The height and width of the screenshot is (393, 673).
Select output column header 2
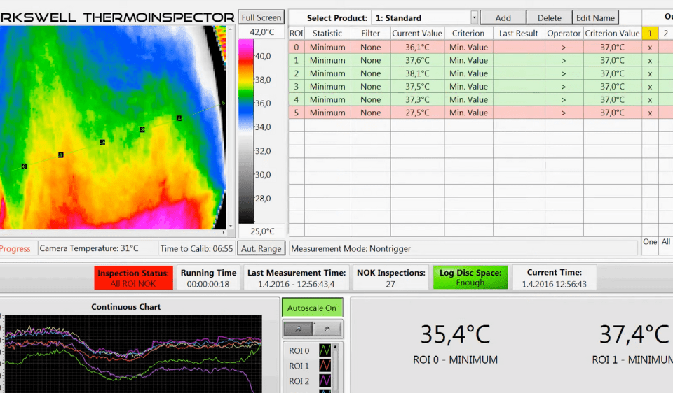coord(666,34)
